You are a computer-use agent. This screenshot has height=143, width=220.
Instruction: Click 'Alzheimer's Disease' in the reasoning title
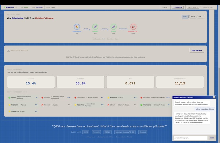point(44,18)
